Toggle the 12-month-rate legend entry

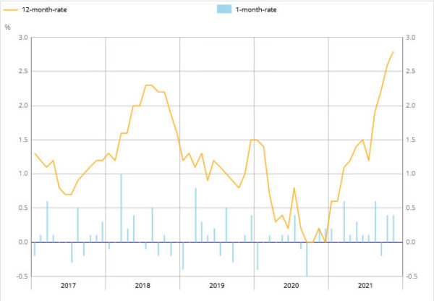35,10
